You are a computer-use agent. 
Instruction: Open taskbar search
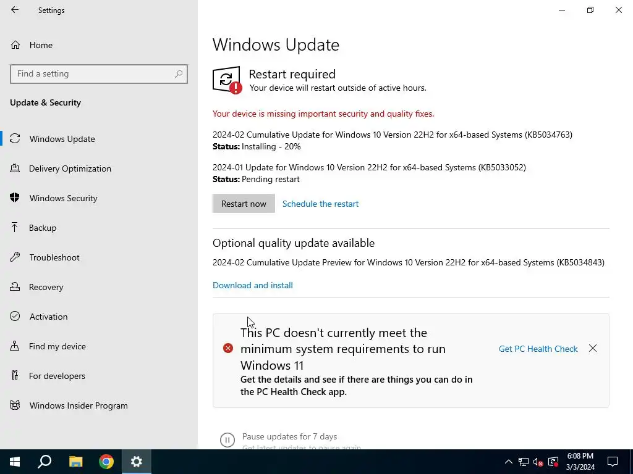[45, 462]
